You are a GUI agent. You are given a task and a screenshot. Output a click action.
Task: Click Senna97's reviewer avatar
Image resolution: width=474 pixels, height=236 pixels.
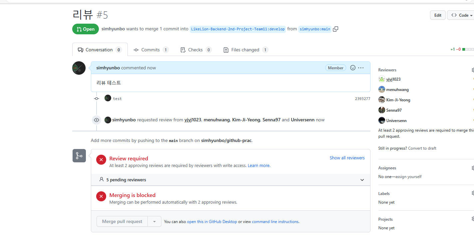tap(382, 110)
